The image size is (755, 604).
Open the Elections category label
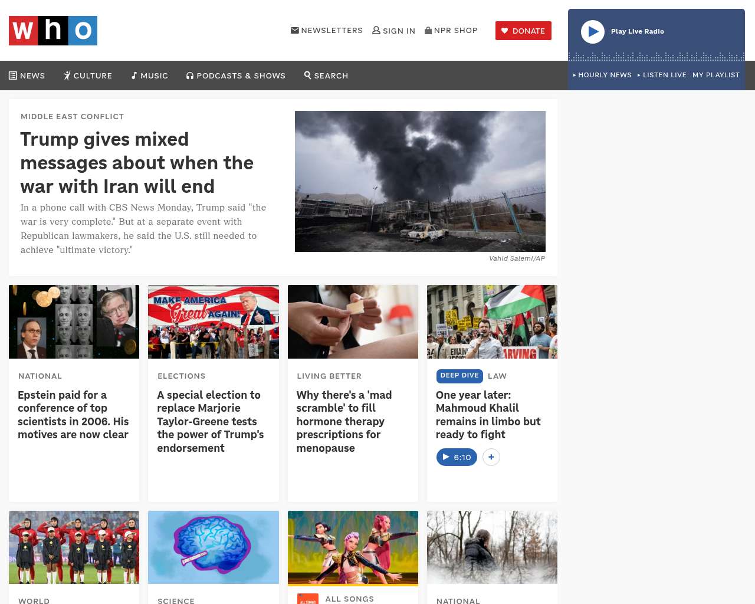[x=182, y=376]
